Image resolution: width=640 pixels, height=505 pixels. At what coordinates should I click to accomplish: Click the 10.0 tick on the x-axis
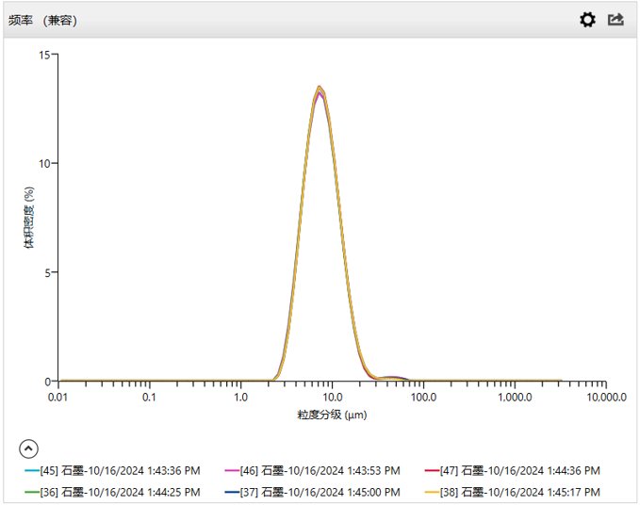(x=331, y=398)
